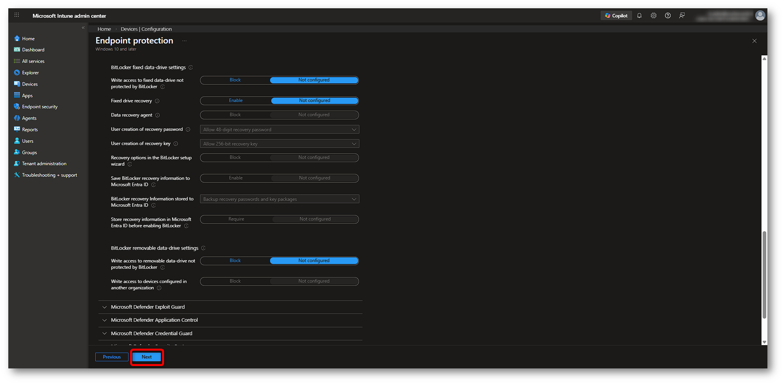The image size is (784, 385).
Task: Open Dashboard in the sidebar menu
Action: [x=33, y=50]
